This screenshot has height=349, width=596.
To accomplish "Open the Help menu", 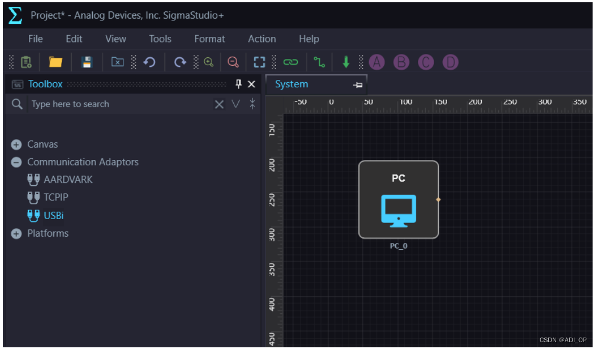I will (x=309, y=39).
